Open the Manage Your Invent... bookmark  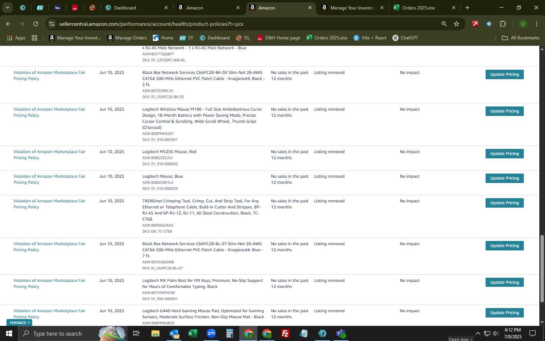point(75,38)
